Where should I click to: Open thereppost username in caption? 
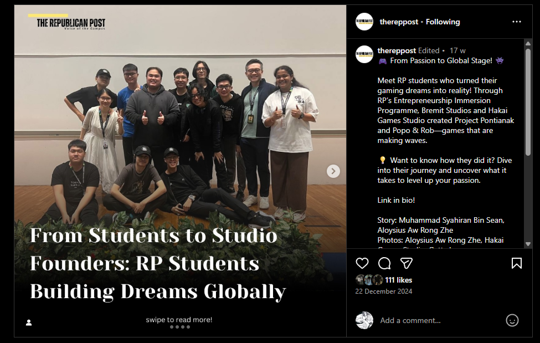397,50
